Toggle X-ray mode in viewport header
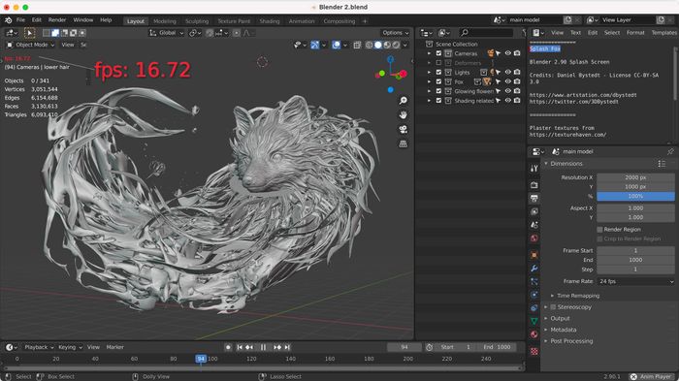The height and width of the screenshot is (381, 679). [357, 45]
